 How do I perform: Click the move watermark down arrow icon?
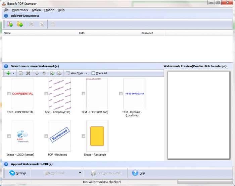37,73
